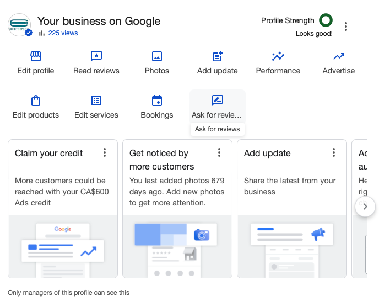379x301 pixels.
Task: Click the Read reviews label
Action: coord(96,71)
